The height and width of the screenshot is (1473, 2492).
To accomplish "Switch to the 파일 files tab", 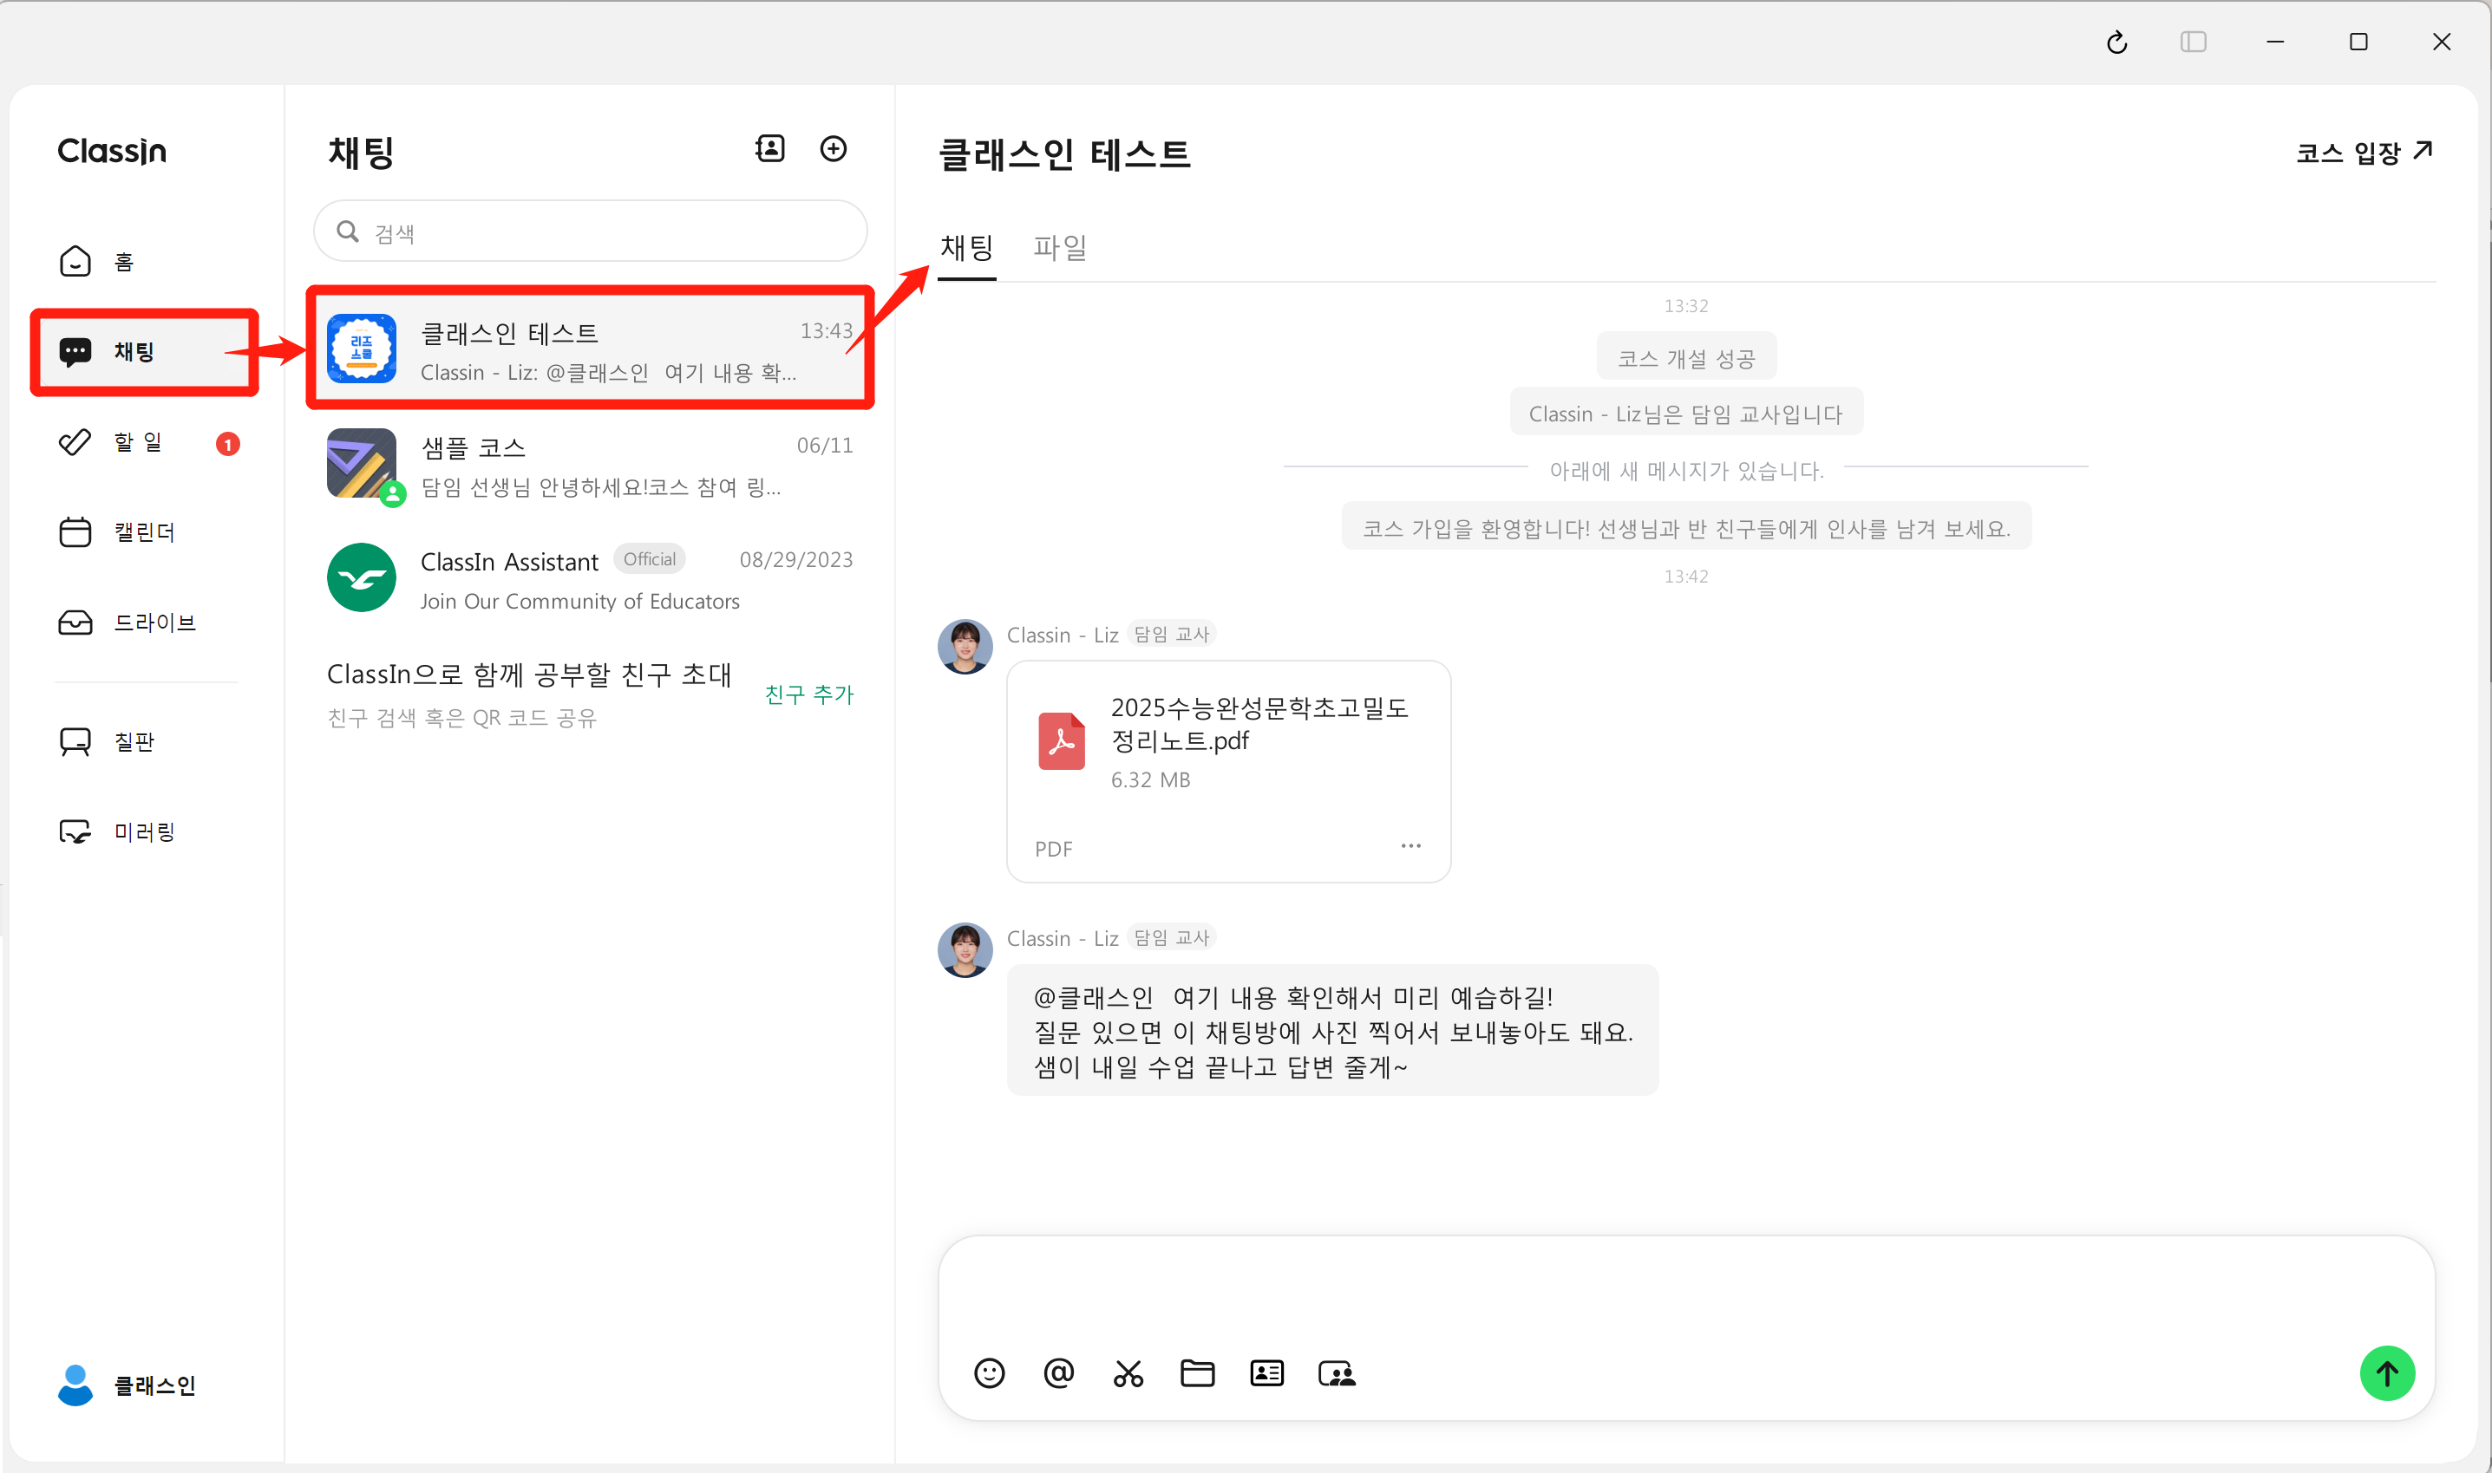I will click(1060, 247).
